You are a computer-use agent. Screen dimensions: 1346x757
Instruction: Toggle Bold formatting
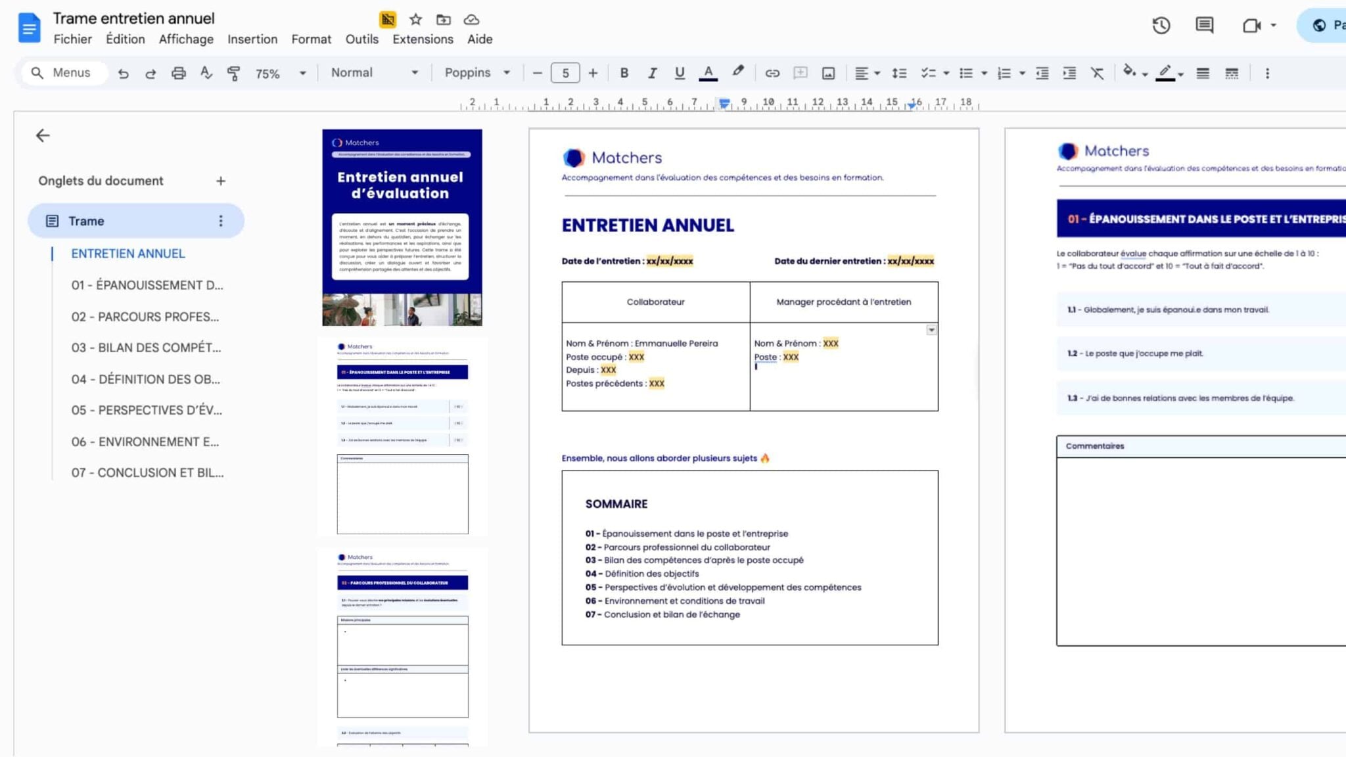click(x=624, y=73)
